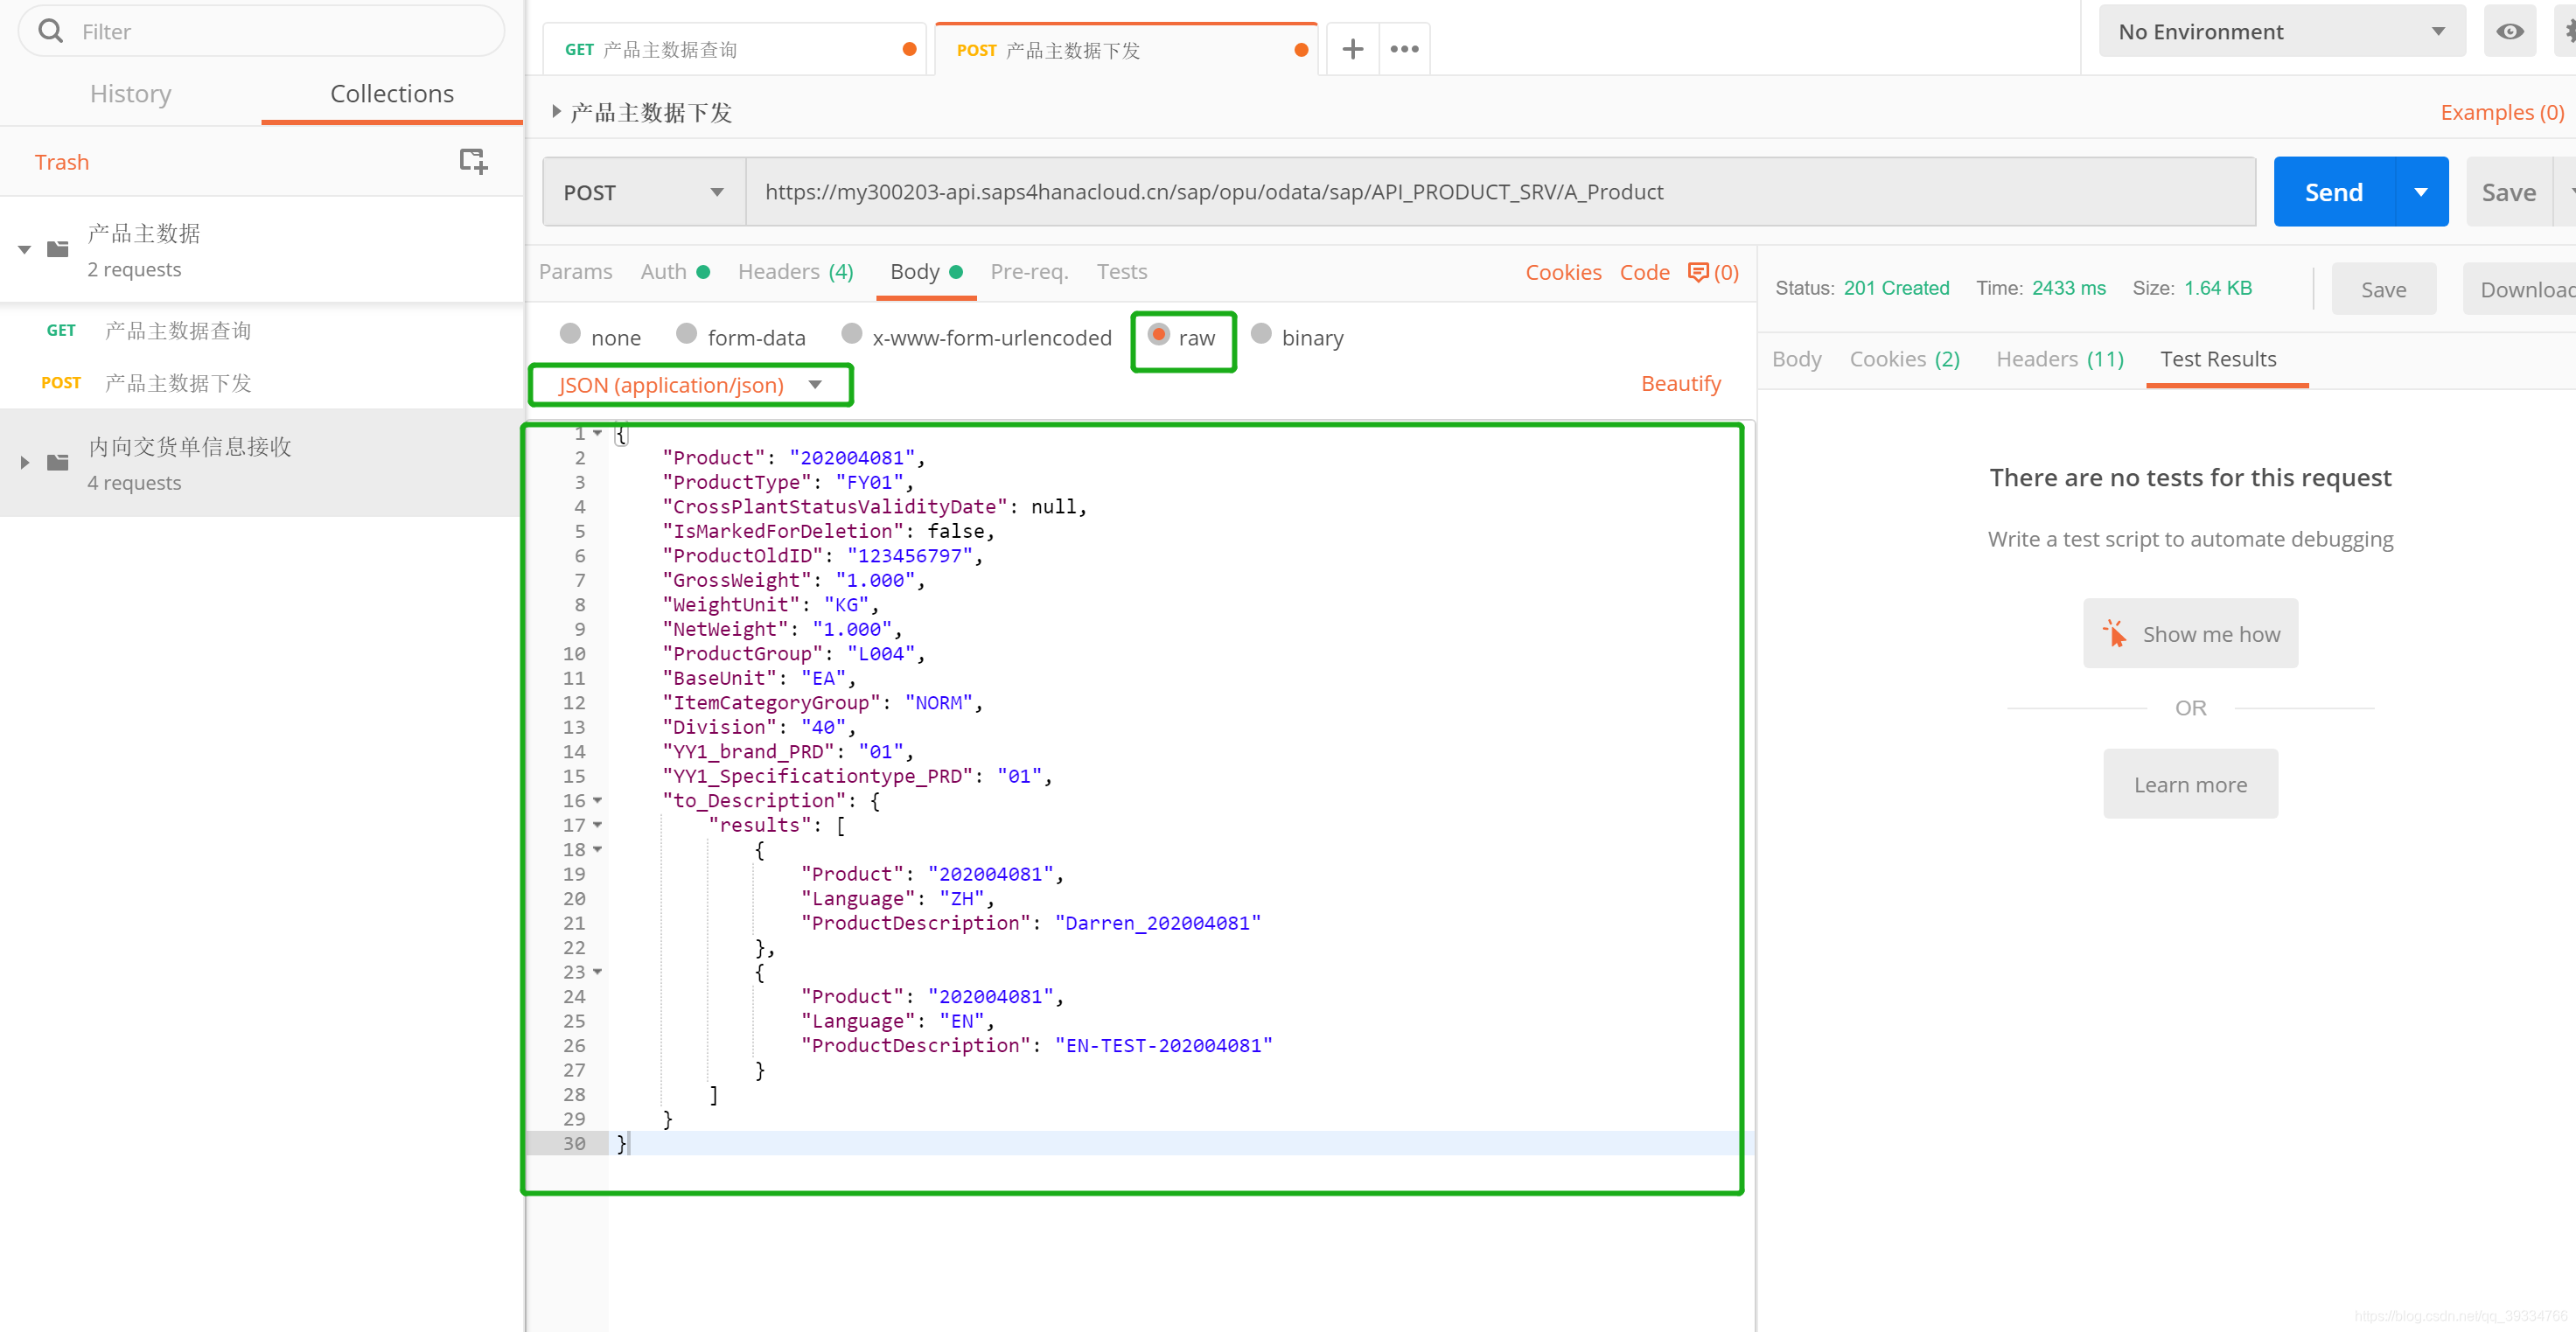Image resolution: width=2576 pixels, height=1332 pixels.
Task: Click the Beautify icon to format JSON
Action: coord(1684,382)
